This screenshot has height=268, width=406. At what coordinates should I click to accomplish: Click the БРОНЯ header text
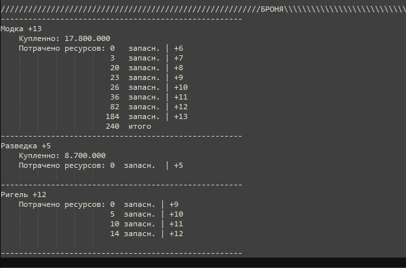(272, 10)
